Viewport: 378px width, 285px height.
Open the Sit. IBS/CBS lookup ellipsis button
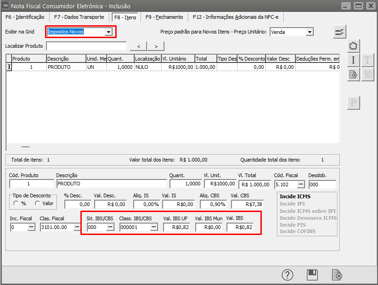(110, 227)
